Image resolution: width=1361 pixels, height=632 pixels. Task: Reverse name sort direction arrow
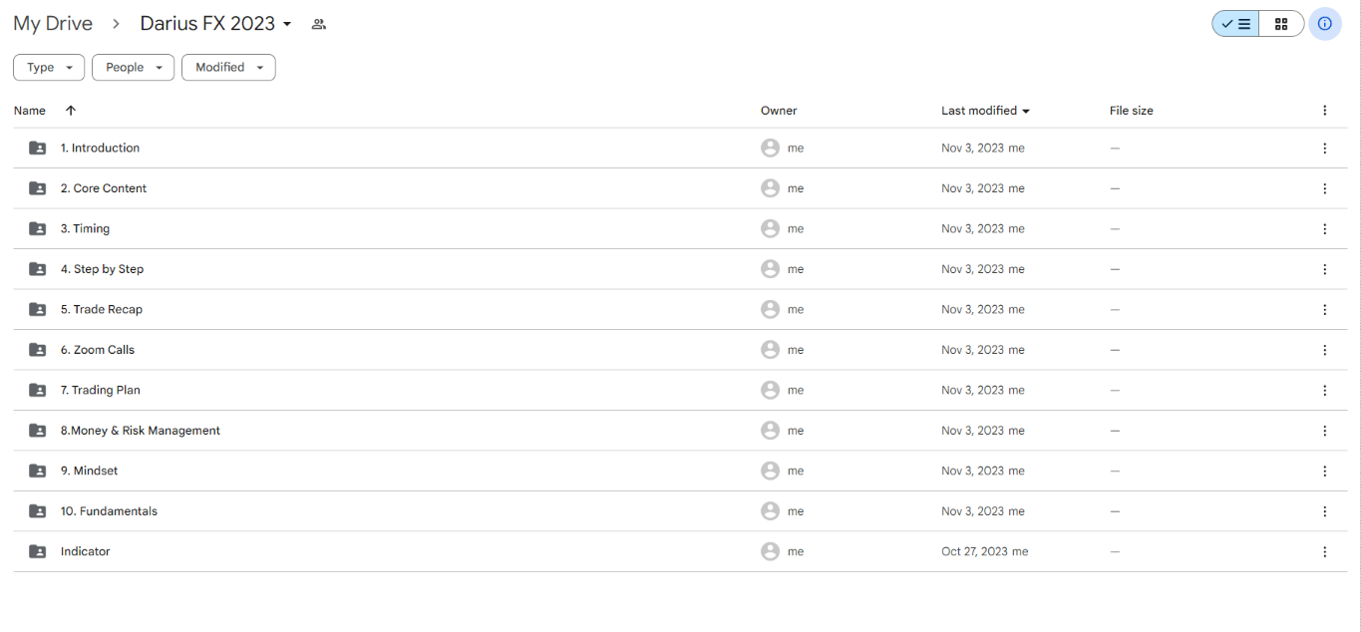[x=71, y=111]
